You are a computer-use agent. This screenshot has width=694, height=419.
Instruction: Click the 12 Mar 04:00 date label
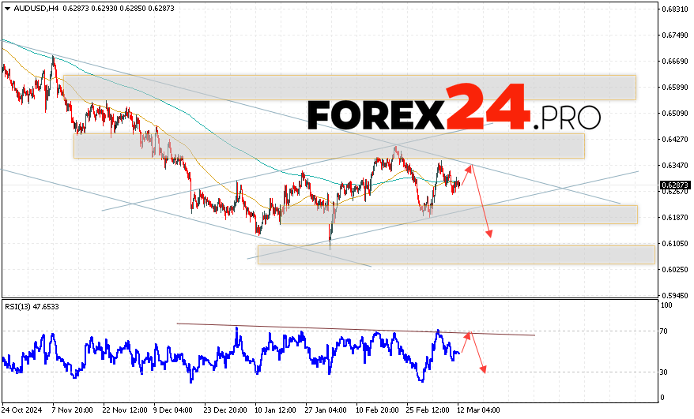477,410
